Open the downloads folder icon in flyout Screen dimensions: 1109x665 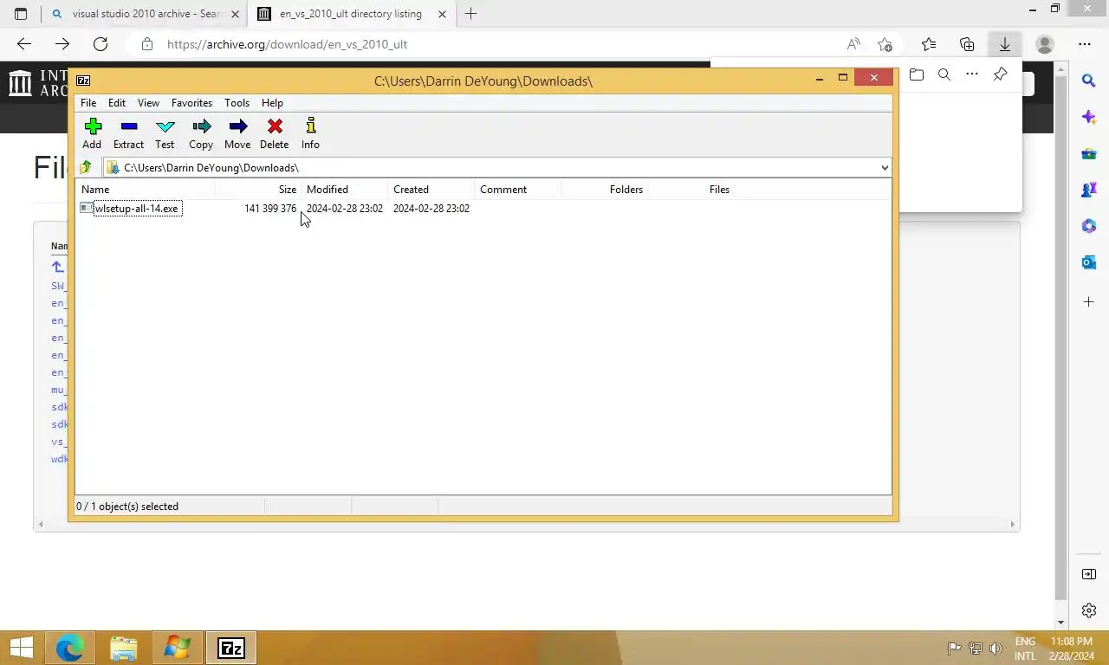click(917, 74)
